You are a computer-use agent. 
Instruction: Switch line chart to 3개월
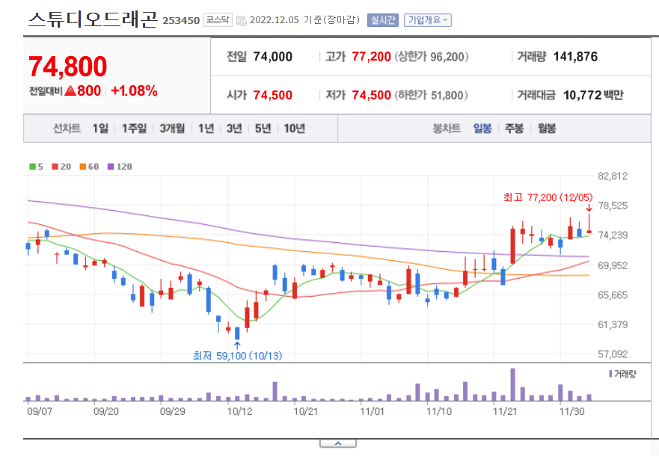pyautogui.click(x=172, y=129)
